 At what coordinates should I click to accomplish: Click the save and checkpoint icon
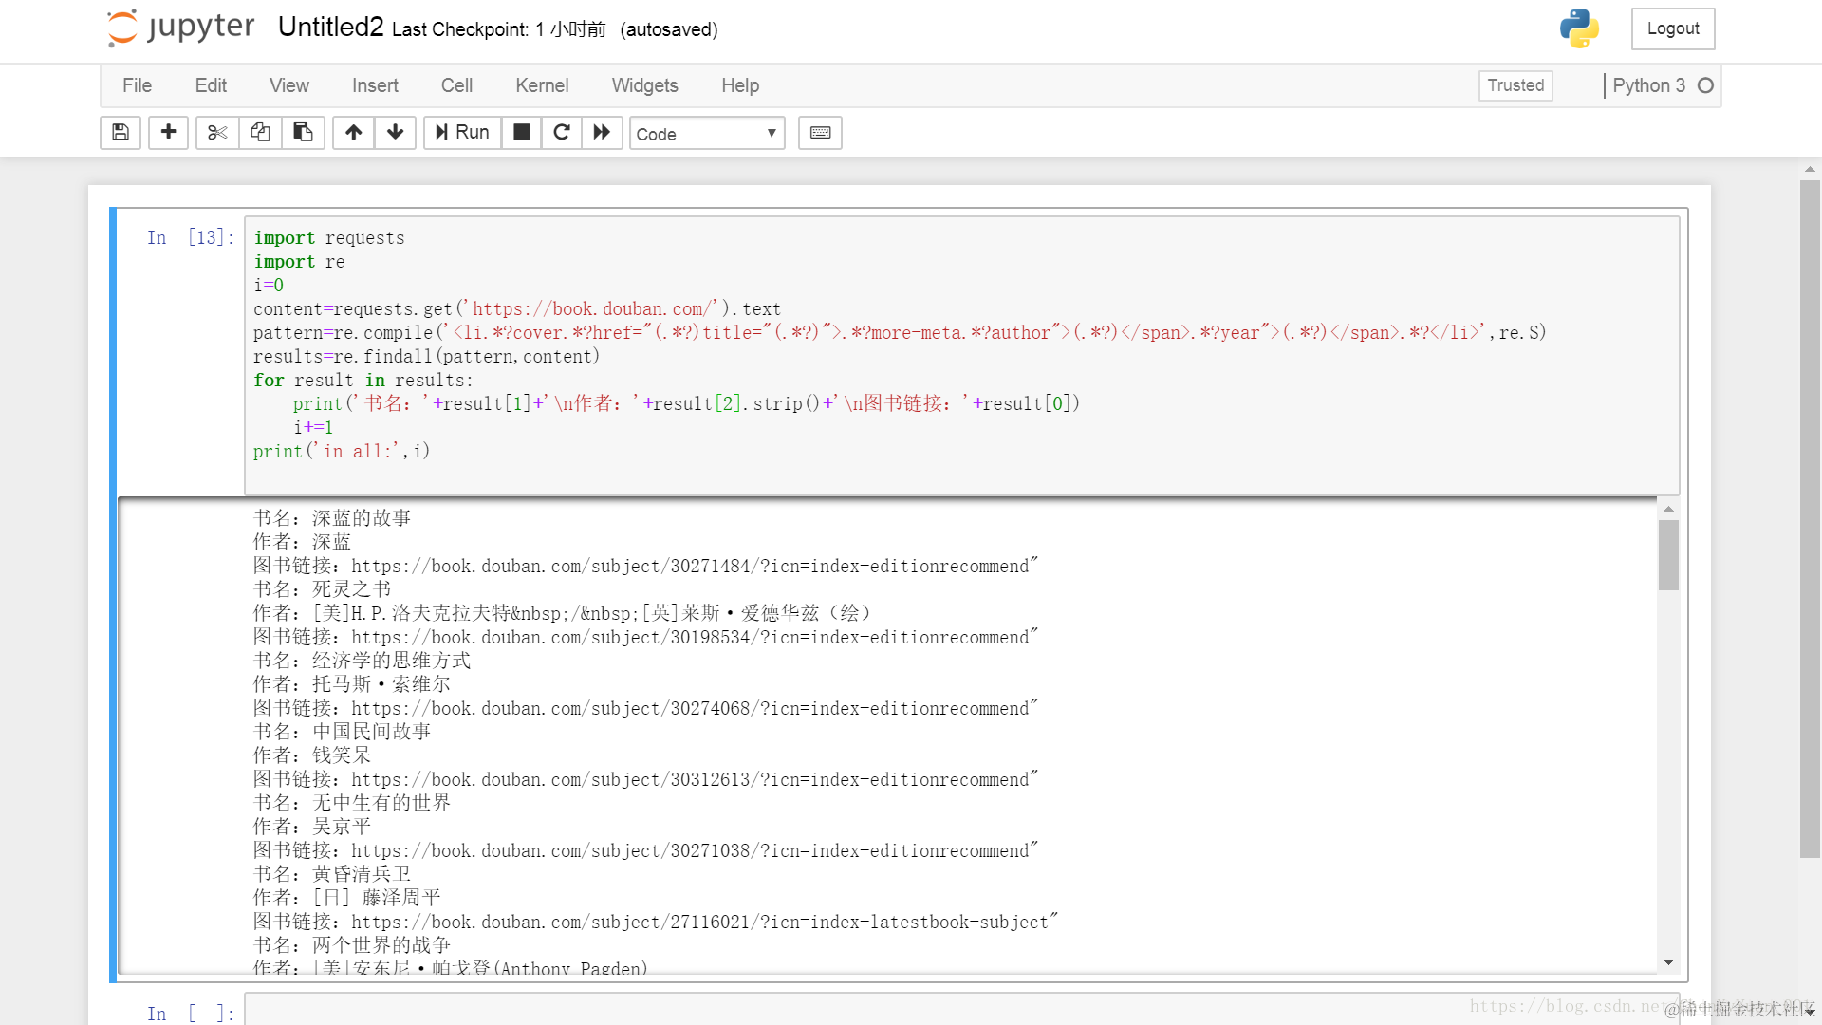click(121, 133)
